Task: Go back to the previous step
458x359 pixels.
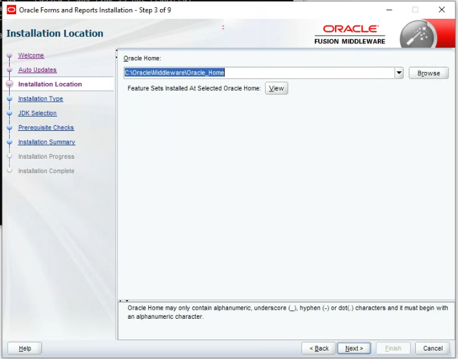Action: click(x=319, y=348)
